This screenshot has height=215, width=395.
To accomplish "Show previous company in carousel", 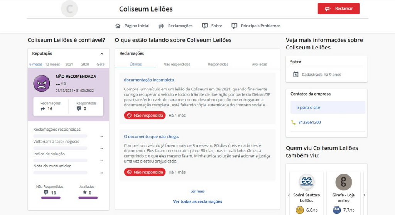I will click(289, 195).
